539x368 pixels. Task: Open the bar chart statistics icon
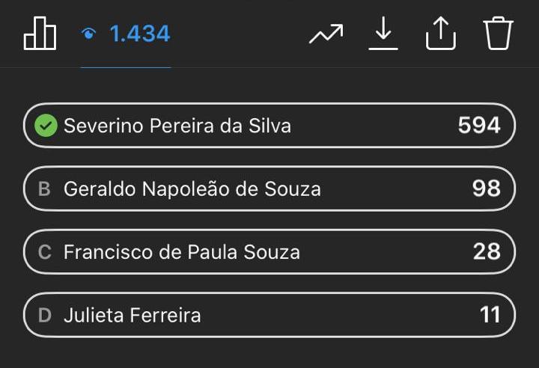[40, 34]
